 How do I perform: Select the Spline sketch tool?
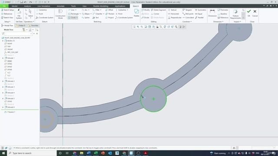point(86,18)
